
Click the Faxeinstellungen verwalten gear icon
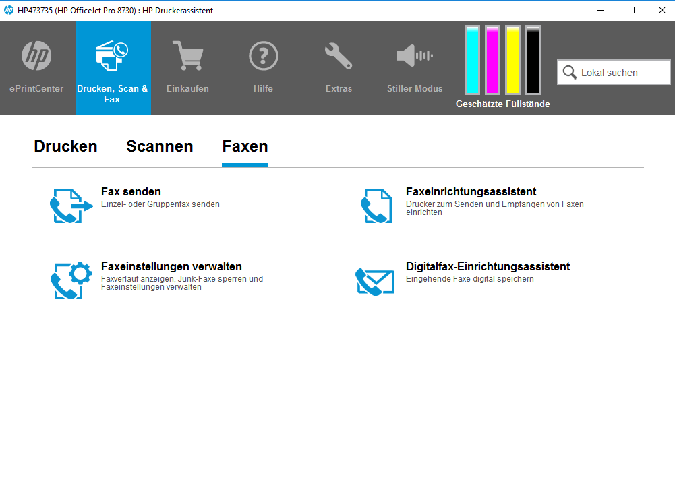coord(71,280)
